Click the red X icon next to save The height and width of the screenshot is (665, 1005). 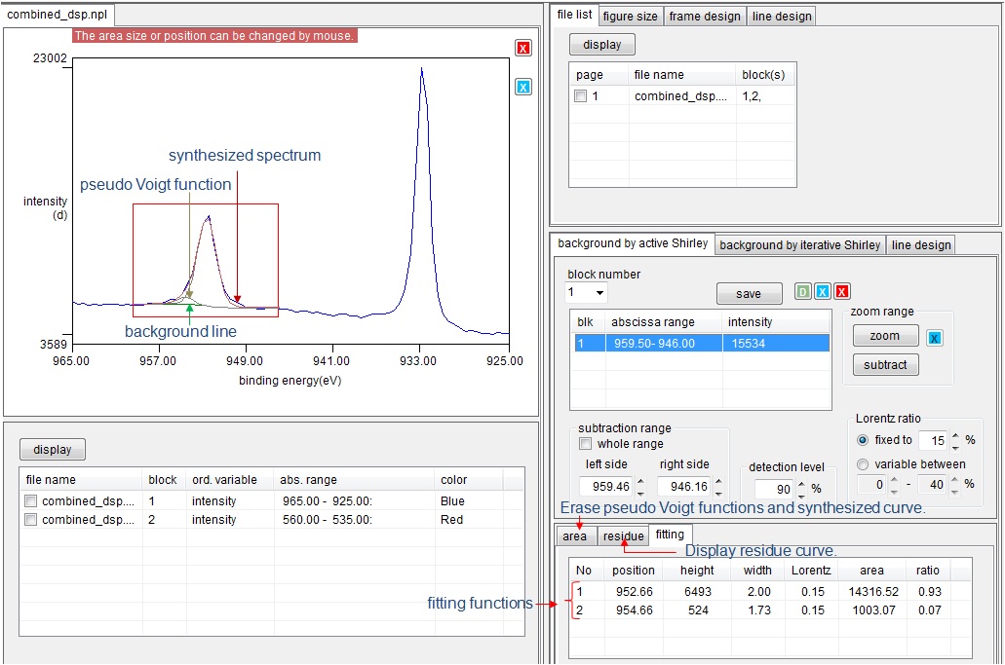842,292
